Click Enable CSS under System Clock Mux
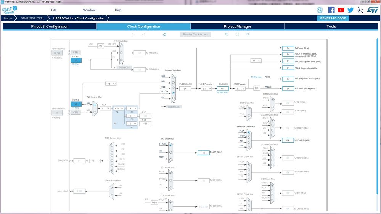This screenshot has height=214, width=381. click(174, 107)
